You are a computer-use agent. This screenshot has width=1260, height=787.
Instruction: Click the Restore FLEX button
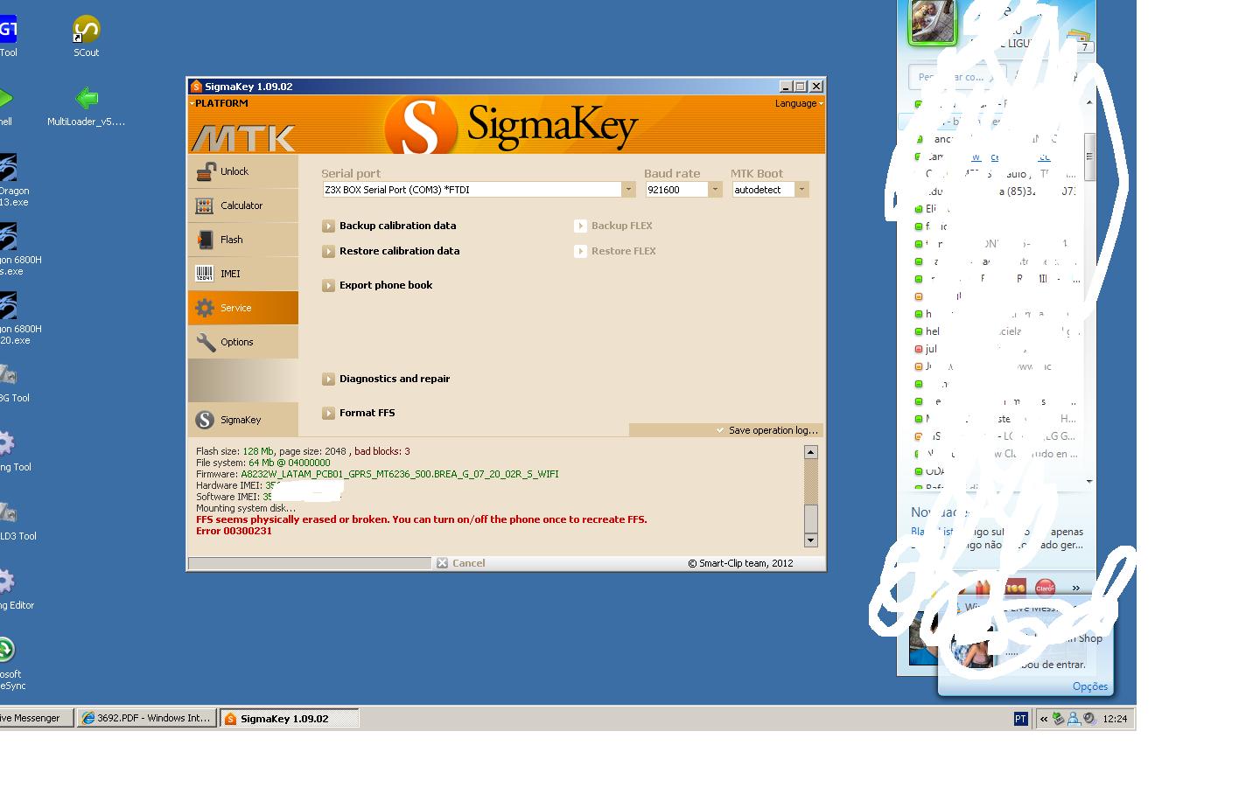pyautogui.click(x=615, y=251)
